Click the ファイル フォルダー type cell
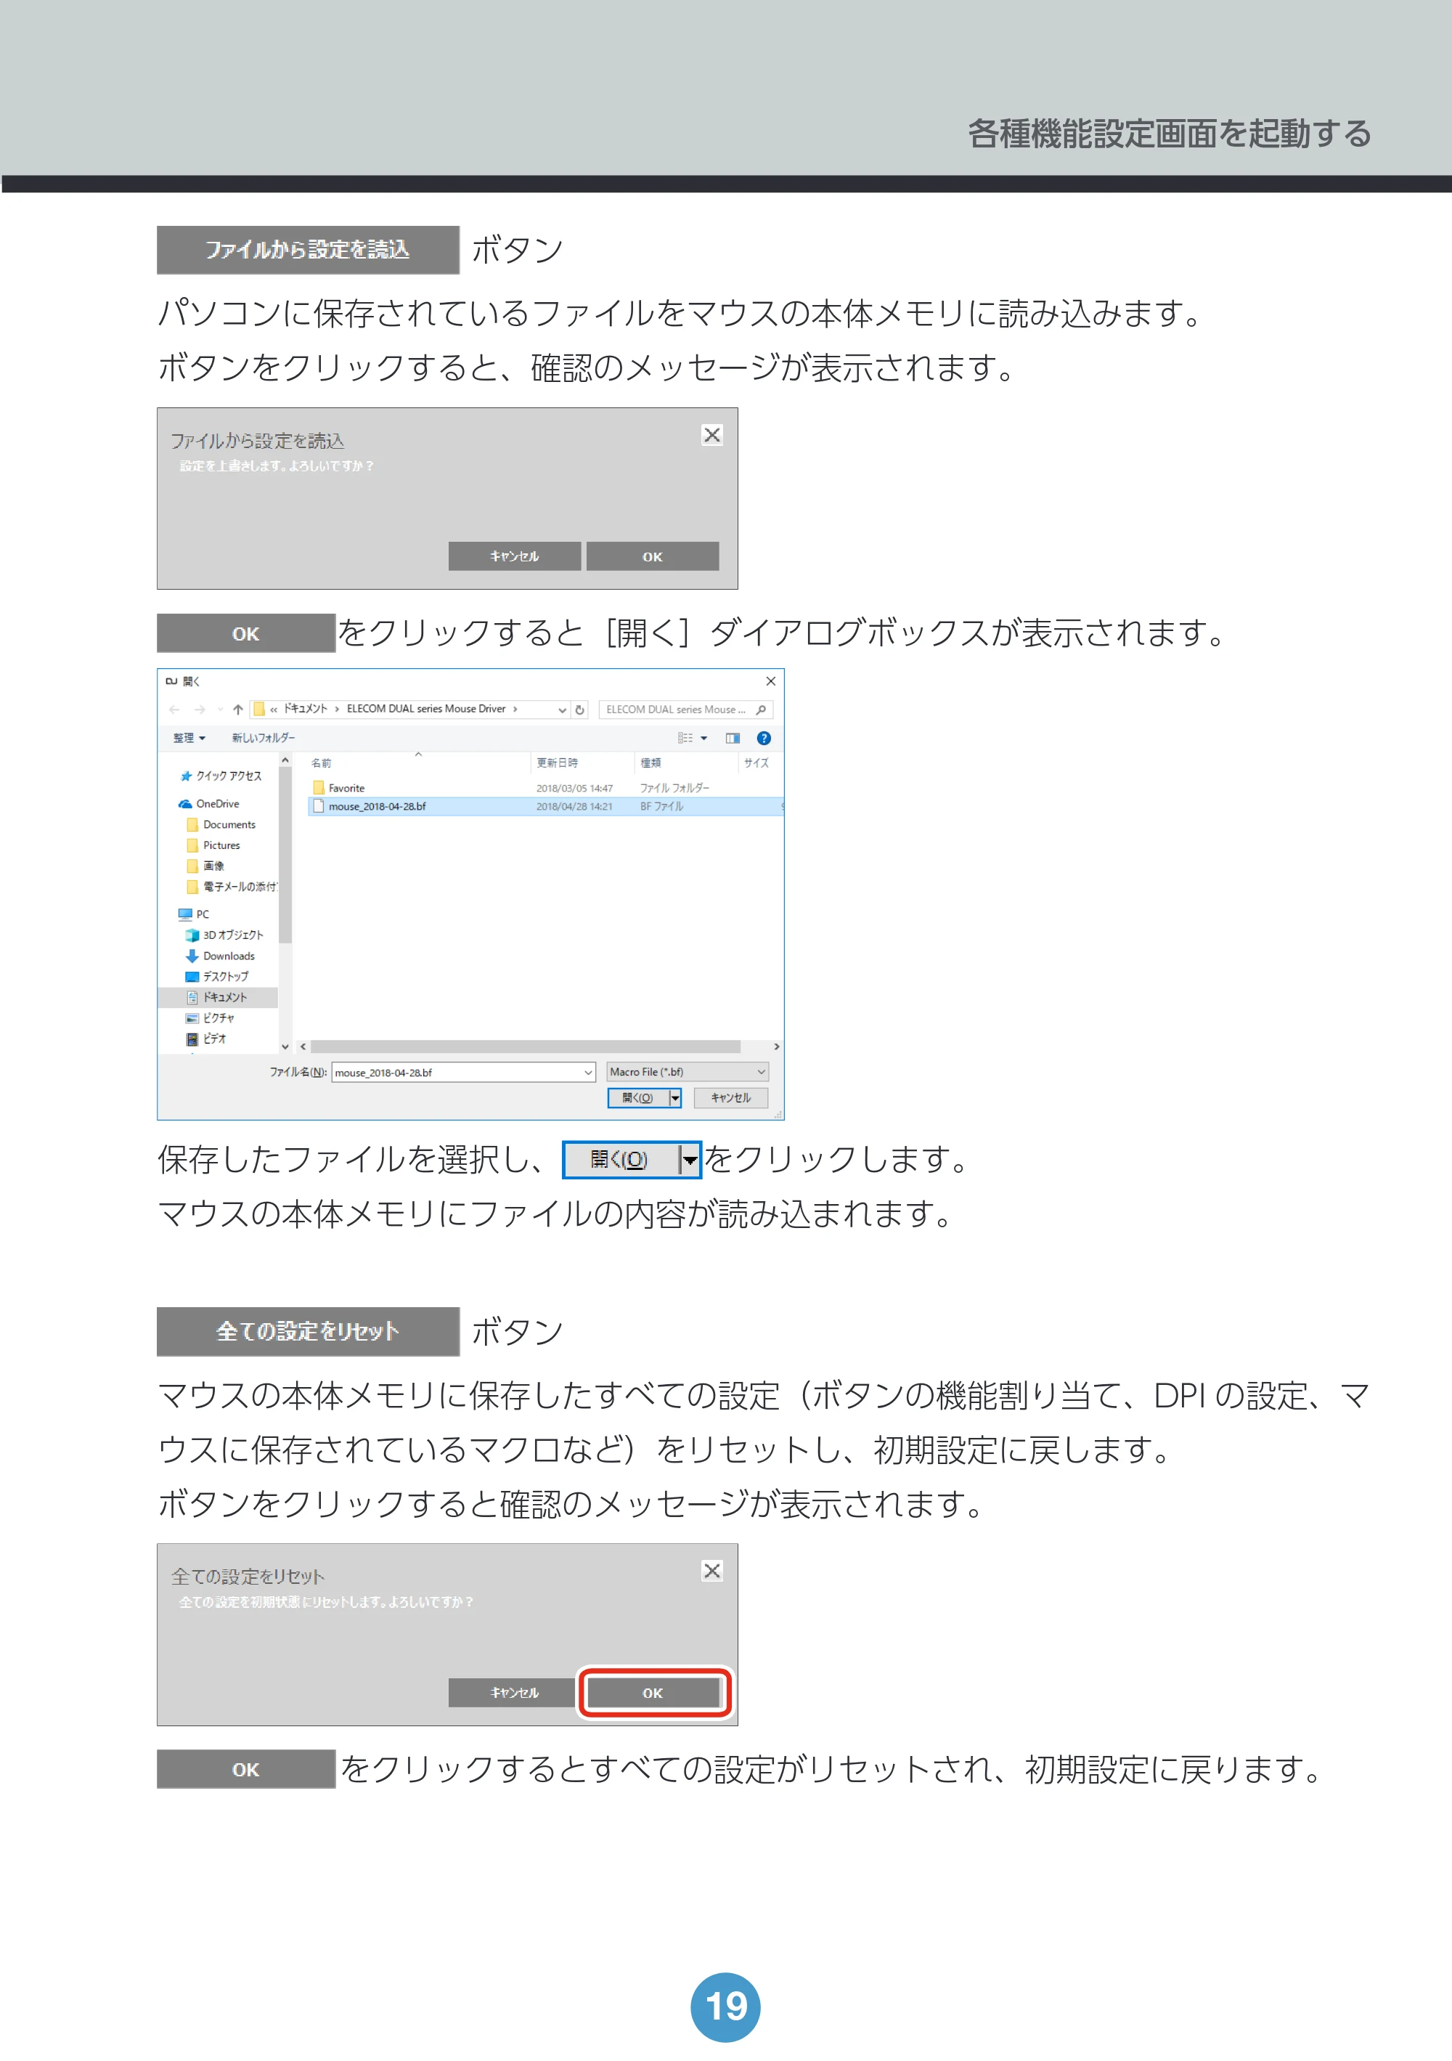 click(674, 788)
